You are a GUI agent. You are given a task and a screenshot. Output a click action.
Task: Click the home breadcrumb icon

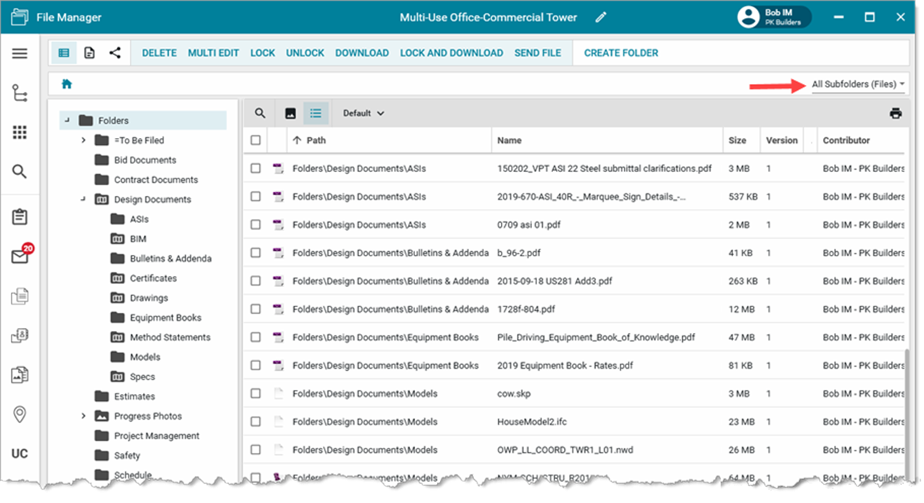pyautogui.click(x=67, y=84)
